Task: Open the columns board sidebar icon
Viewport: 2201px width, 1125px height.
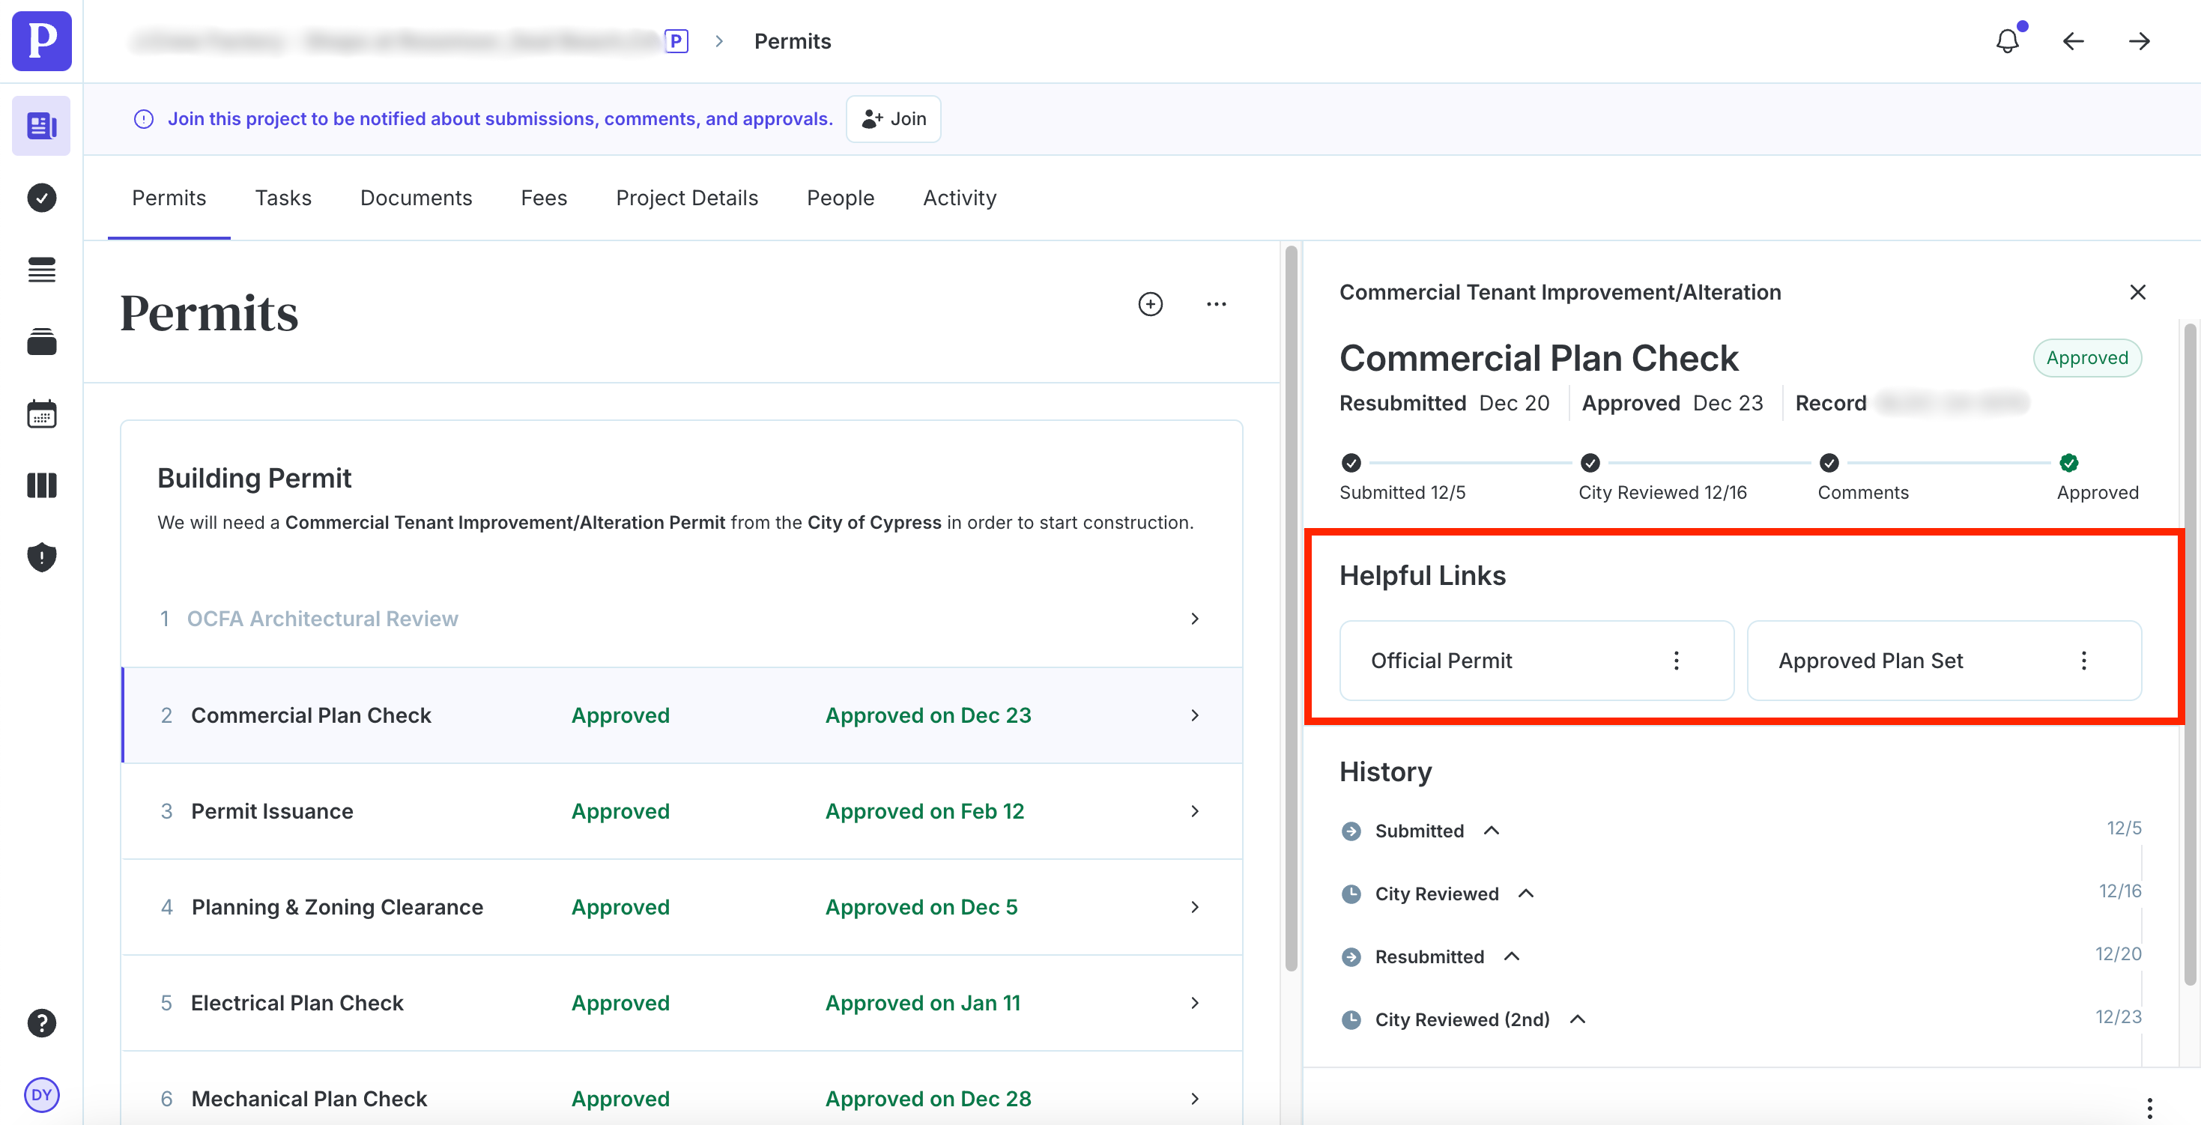Action: coord(41,485)
